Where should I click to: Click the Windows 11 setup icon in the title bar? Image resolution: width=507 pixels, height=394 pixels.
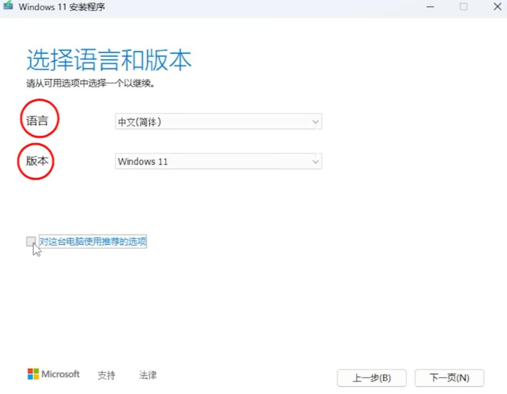pos(8,7)
